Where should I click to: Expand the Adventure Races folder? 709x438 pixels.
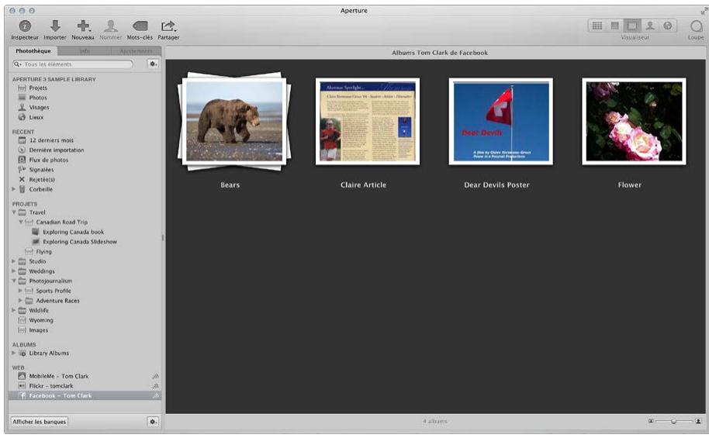point(21,301)
